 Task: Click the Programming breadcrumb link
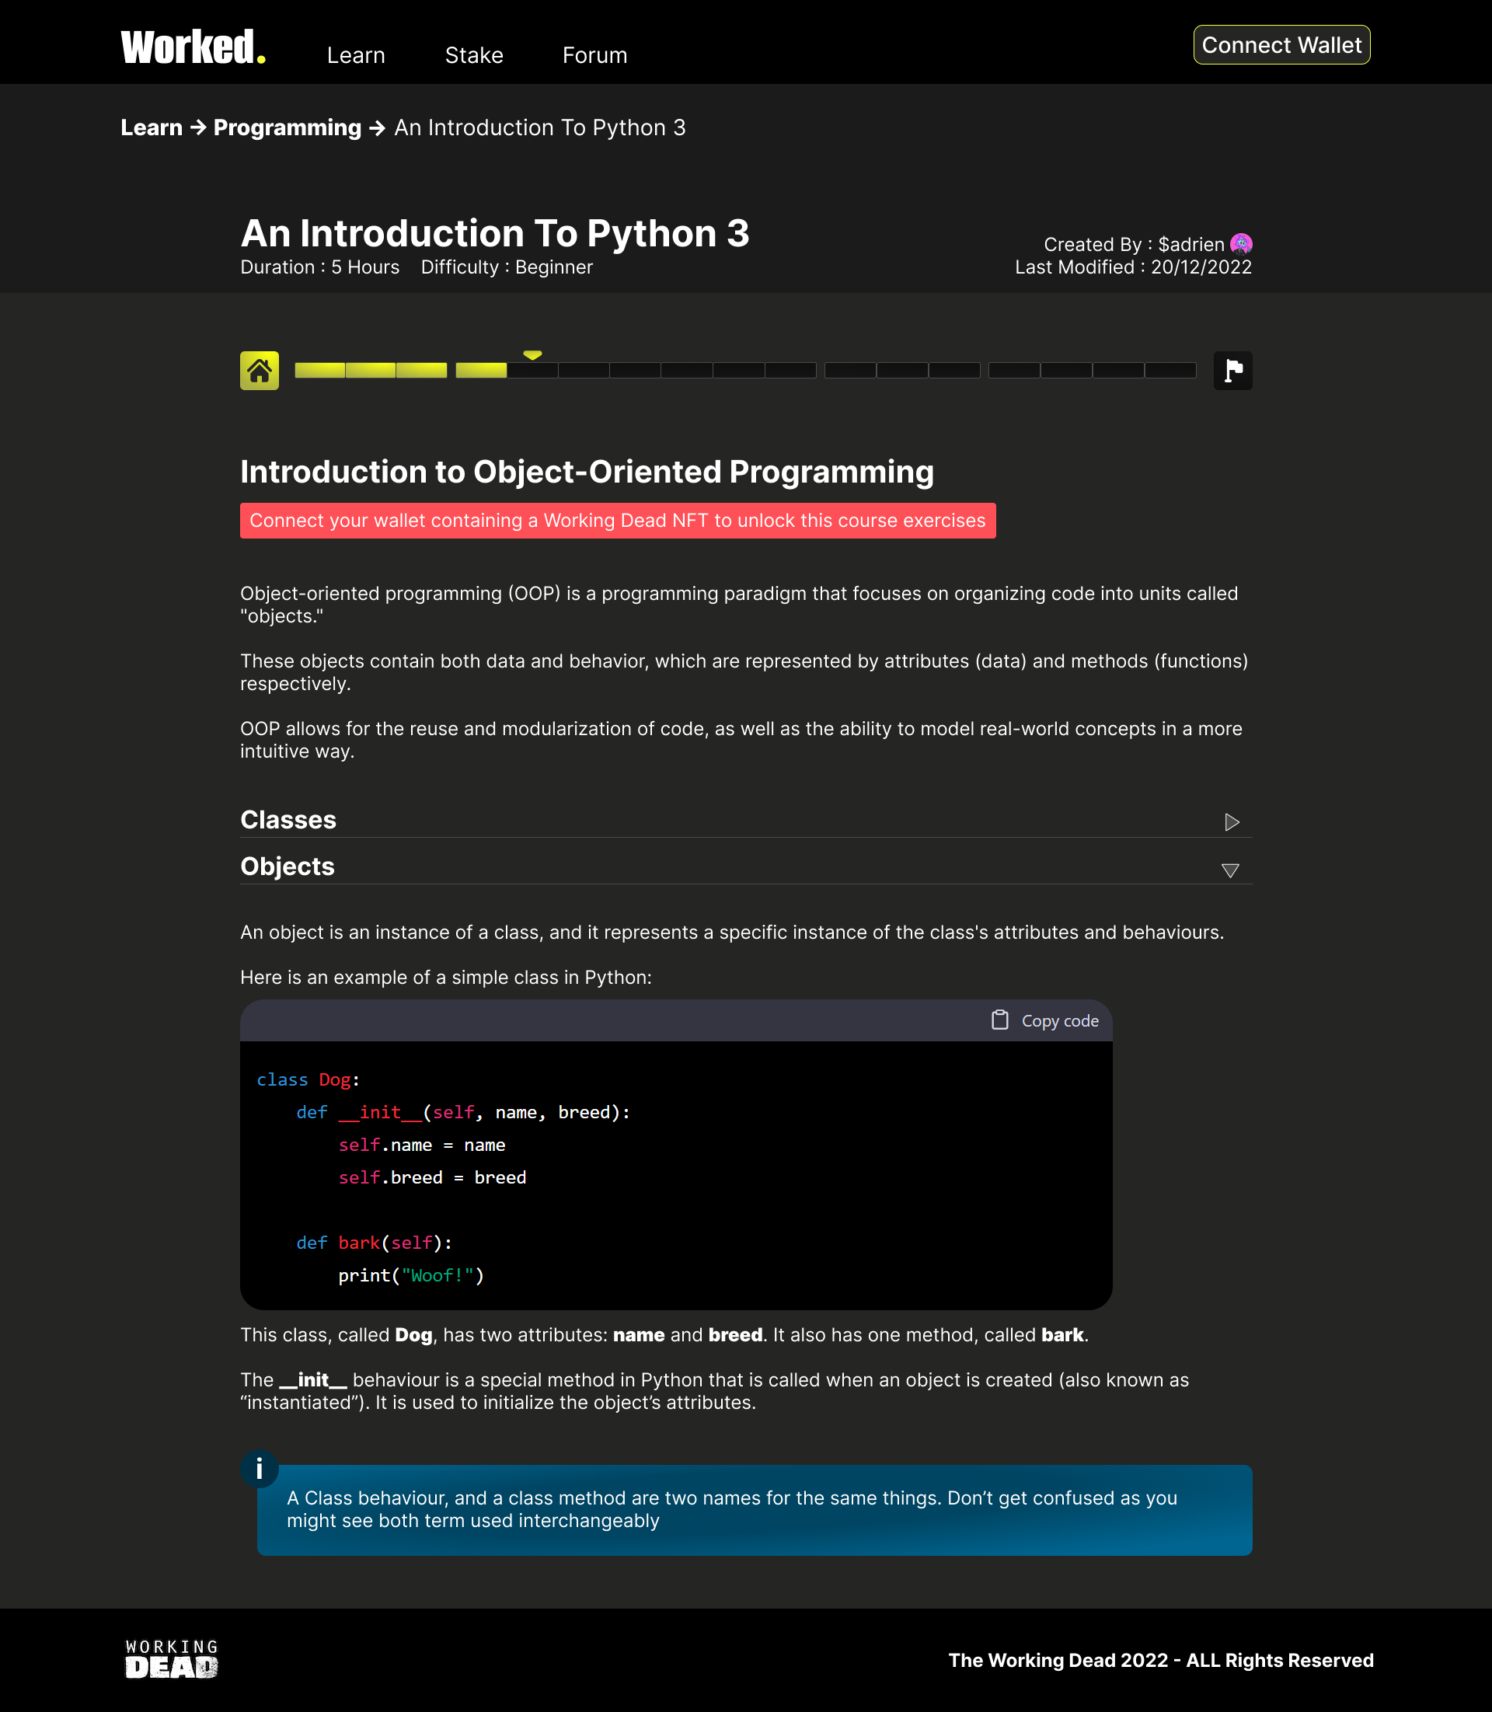point(288,127)
